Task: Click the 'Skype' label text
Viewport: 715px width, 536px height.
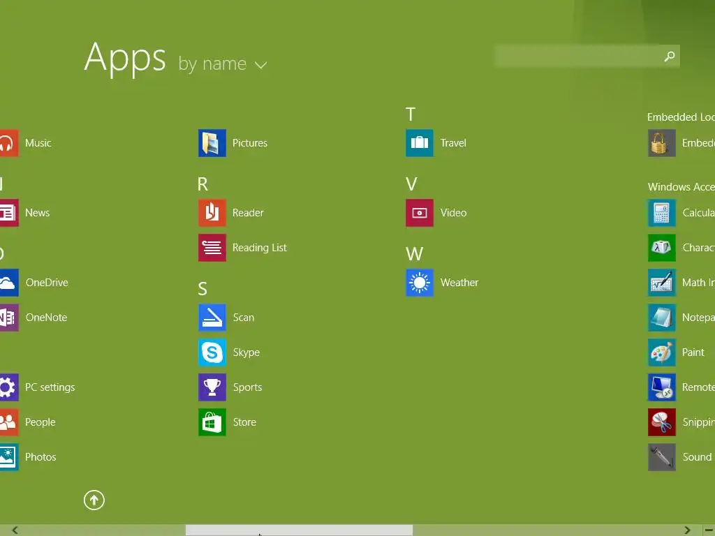Action: [246, 352]
